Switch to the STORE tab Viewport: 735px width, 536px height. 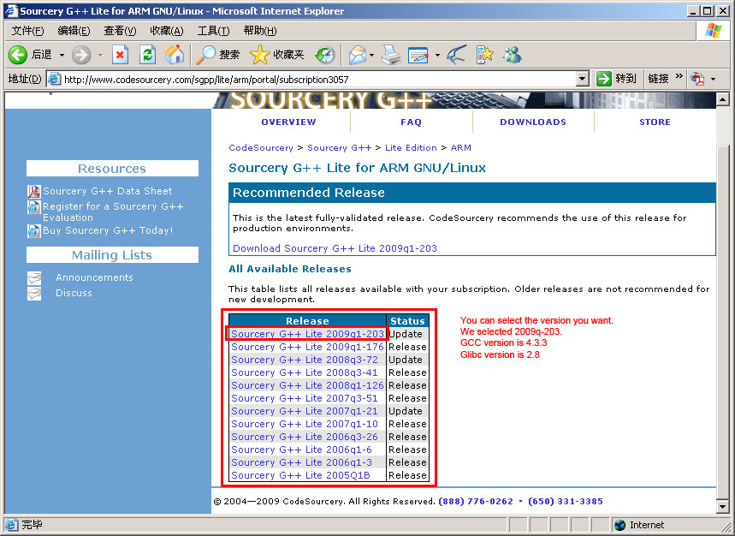click(655, 122)
